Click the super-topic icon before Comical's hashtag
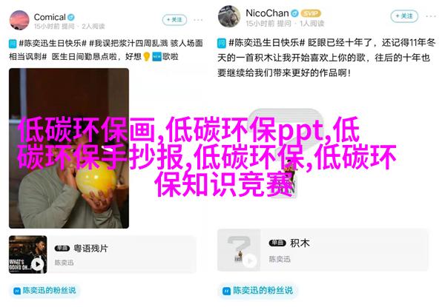Viewport: 445px width, 307px height. coord(13,44)
